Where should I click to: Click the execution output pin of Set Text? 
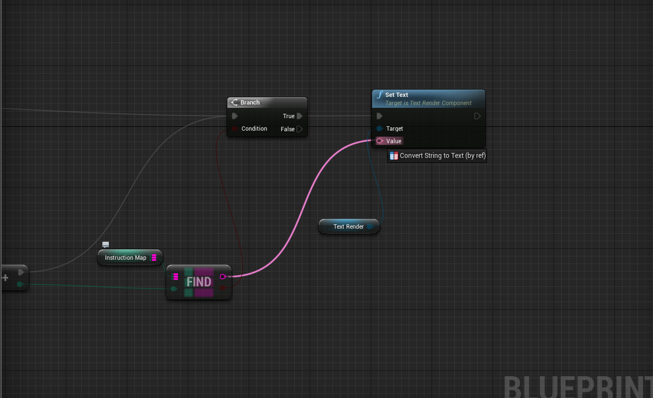click(x=477, y=115)
